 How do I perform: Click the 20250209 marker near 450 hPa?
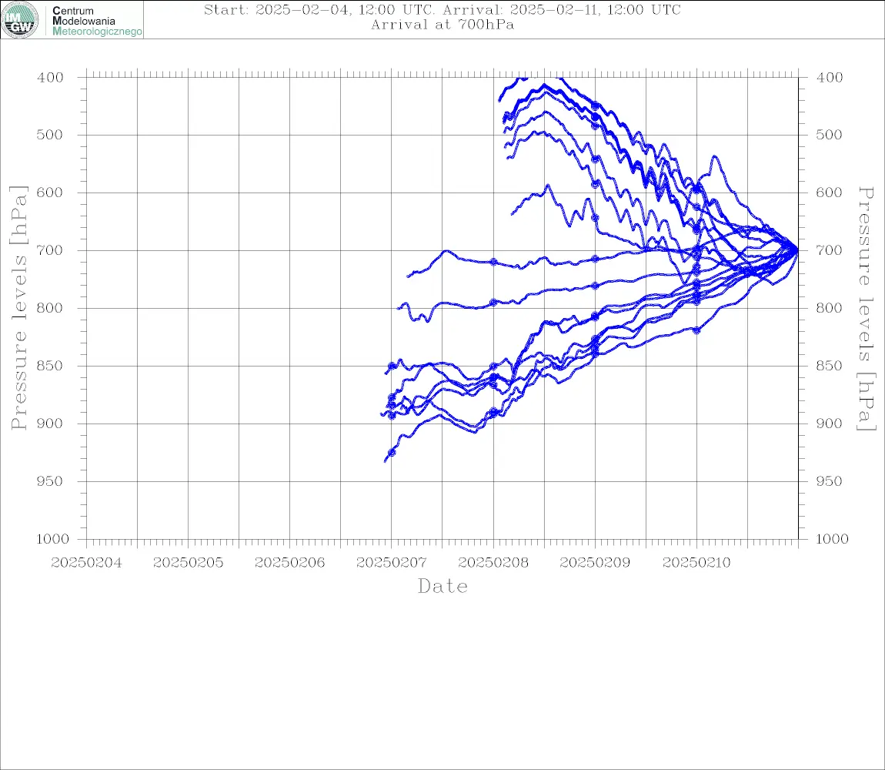595,105
